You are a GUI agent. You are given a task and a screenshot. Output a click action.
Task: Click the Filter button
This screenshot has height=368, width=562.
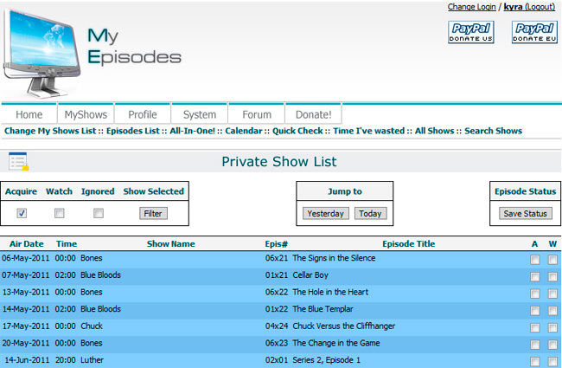(153, 213)
